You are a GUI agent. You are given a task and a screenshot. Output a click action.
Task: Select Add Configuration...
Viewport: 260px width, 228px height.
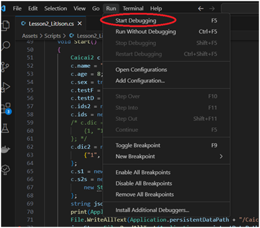pyautogui.click(x=166, y=80)
